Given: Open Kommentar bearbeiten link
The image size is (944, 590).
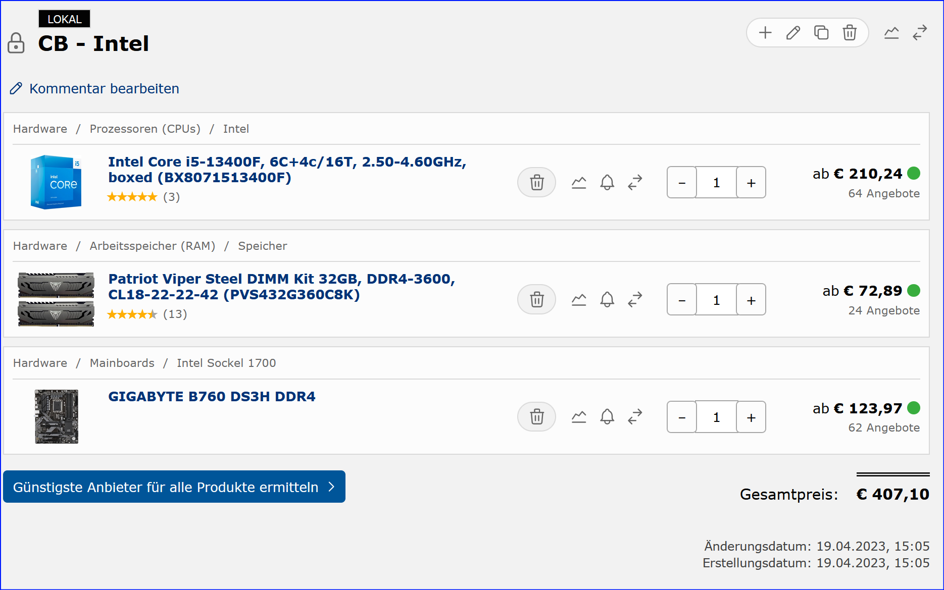Looking at the screenshot, I should (x=94, y=89).
